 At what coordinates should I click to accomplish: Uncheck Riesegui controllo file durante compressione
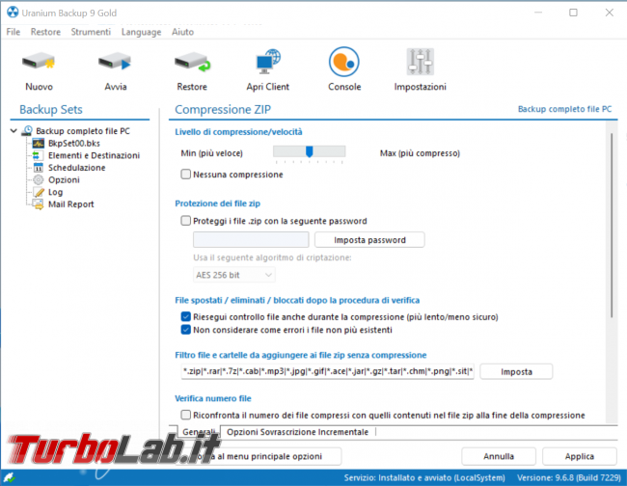pos(185,316)
